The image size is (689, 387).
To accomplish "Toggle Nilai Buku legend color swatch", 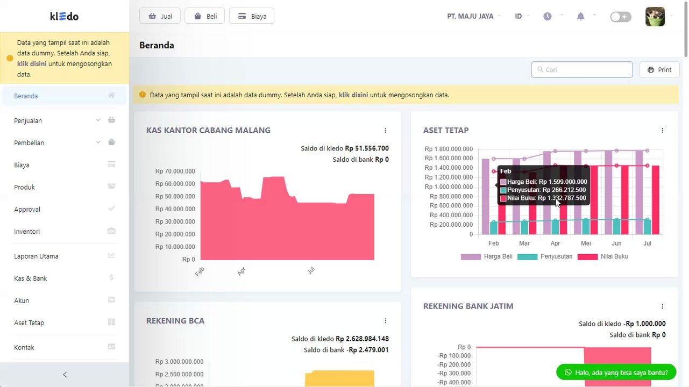I will [587, 257].
